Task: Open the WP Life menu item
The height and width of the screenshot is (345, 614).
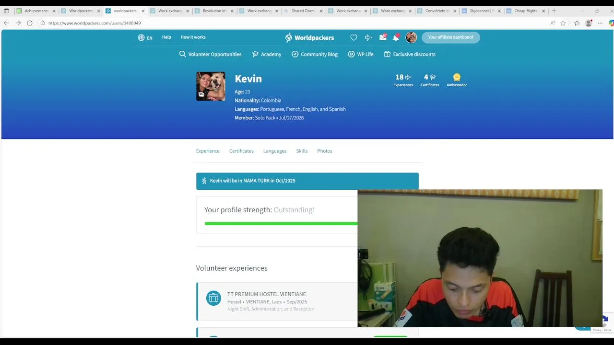Action: coord(361,54)
